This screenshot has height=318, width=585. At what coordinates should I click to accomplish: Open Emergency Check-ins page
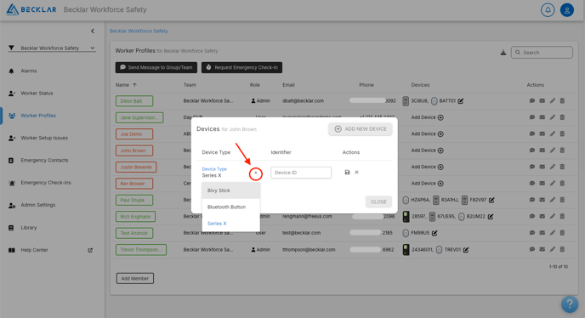point(46,183)
